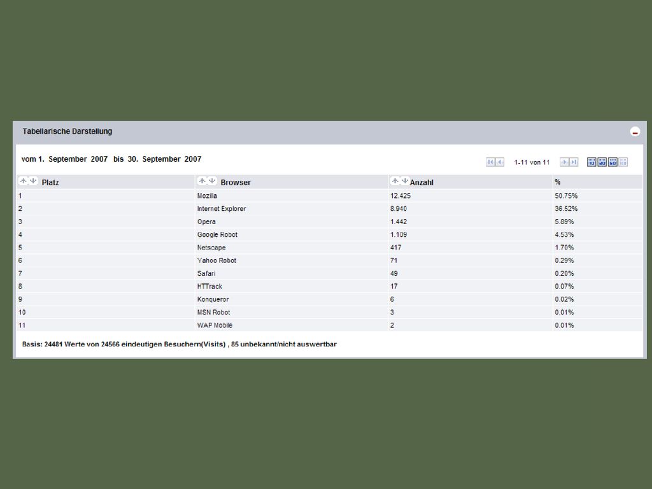Sort Platz column ascending

tap(24, 181)
